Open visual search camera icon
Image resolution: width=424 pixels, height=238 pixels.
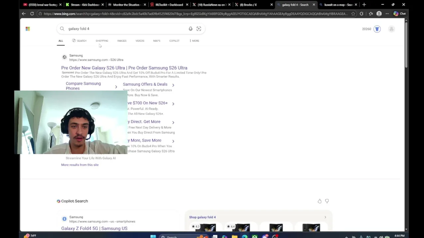click(x=199, y=29)
